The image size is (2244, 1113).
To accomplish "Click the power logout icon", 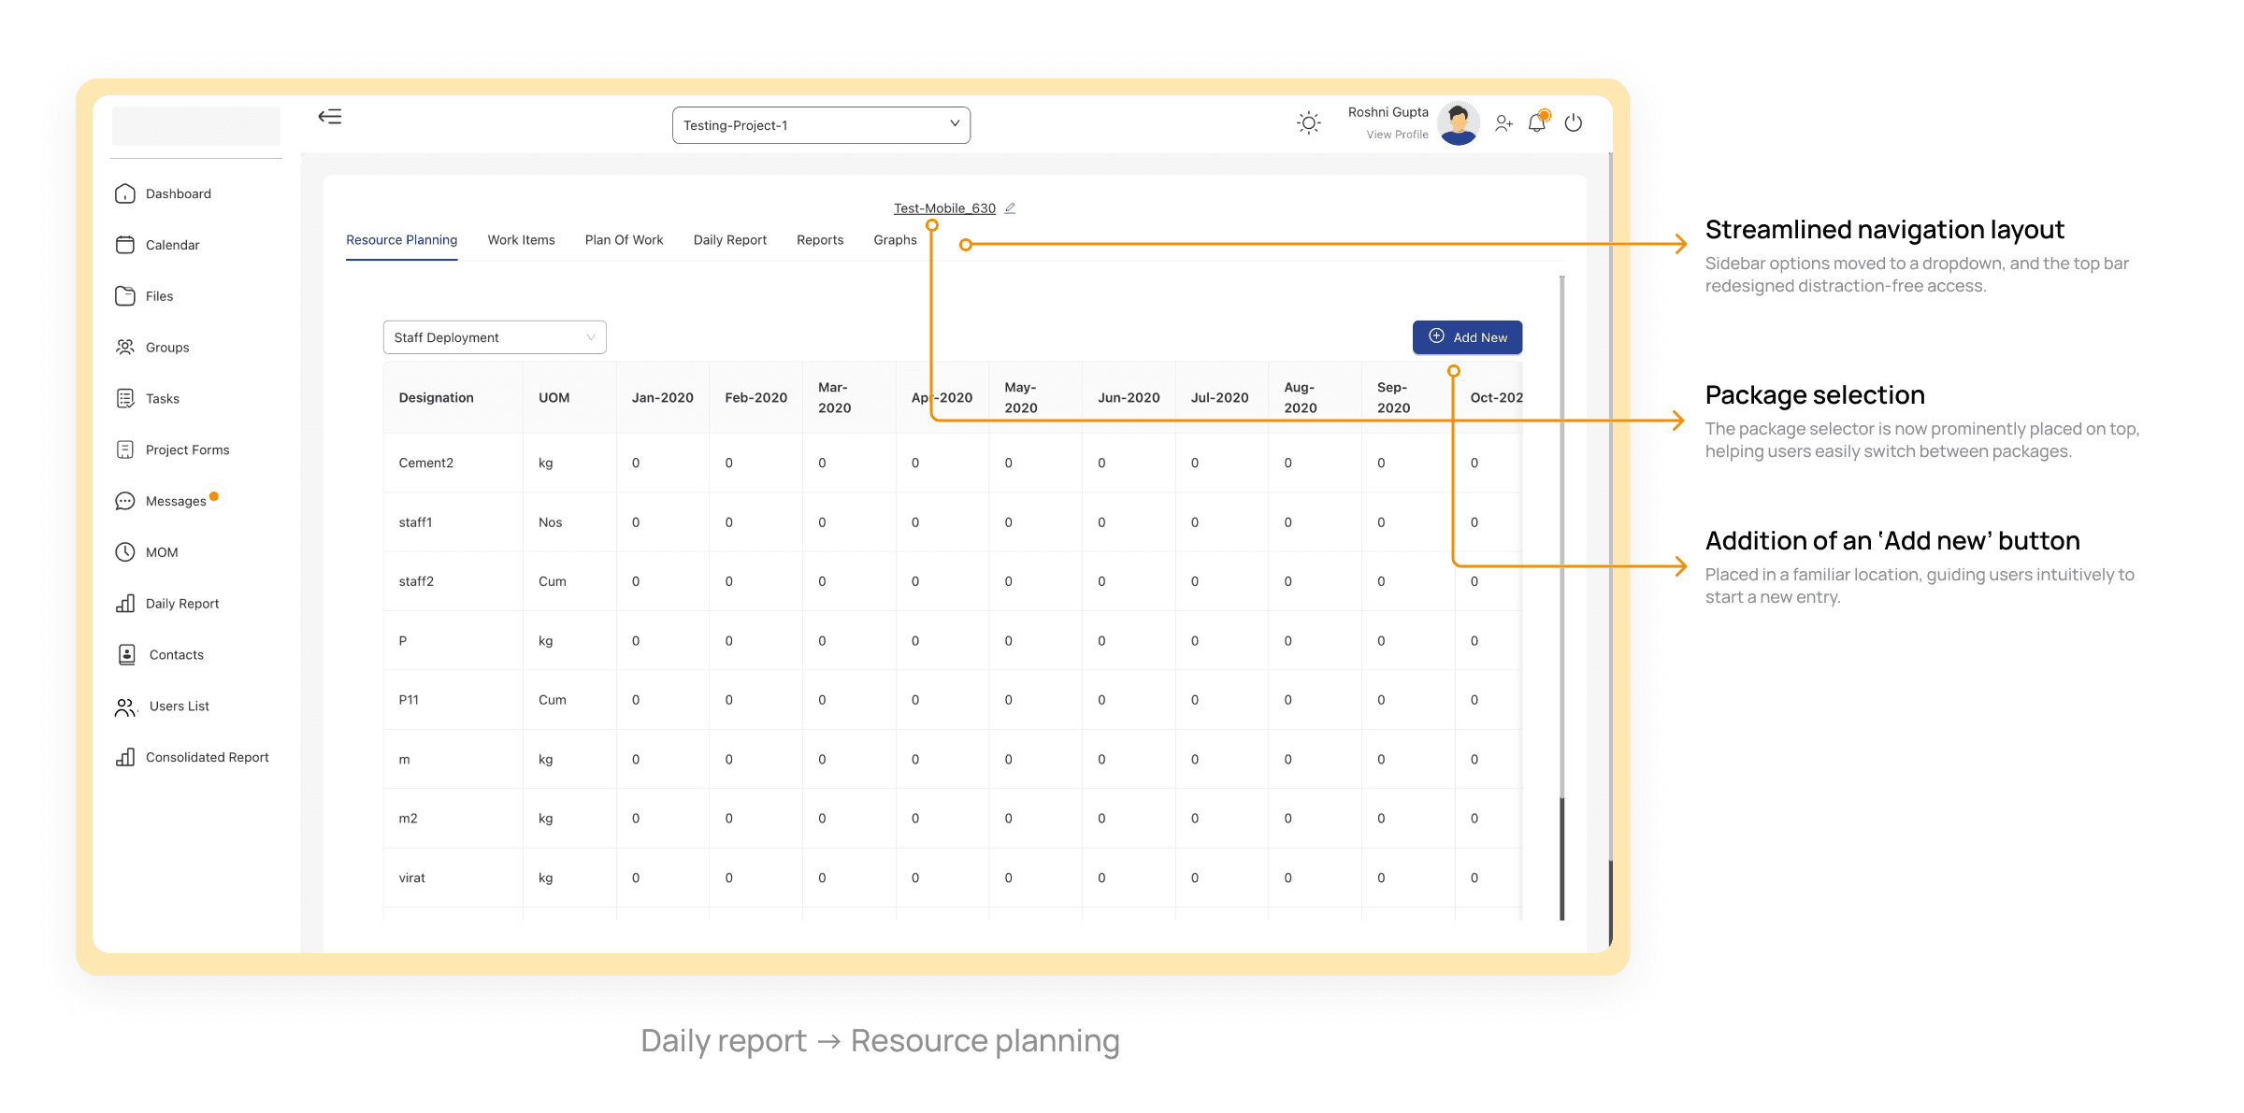I will point(1574,123).
